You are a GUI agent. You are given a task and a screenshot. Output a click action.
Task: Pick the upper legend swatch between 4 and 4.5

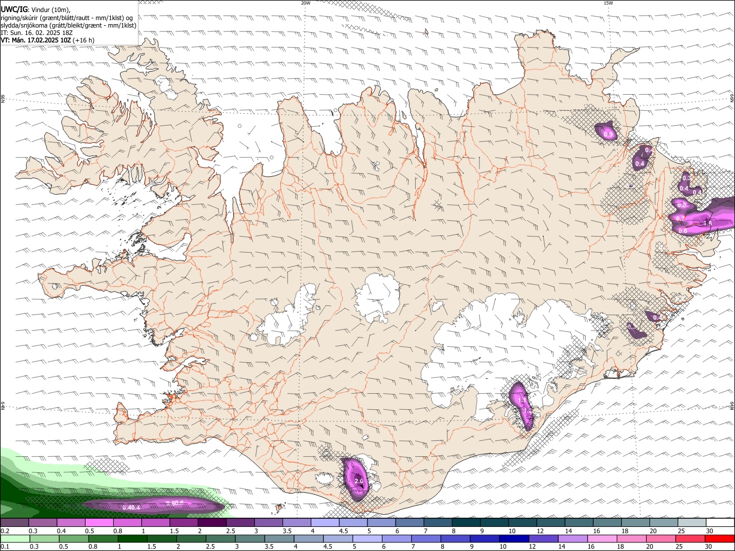(325, 523)
